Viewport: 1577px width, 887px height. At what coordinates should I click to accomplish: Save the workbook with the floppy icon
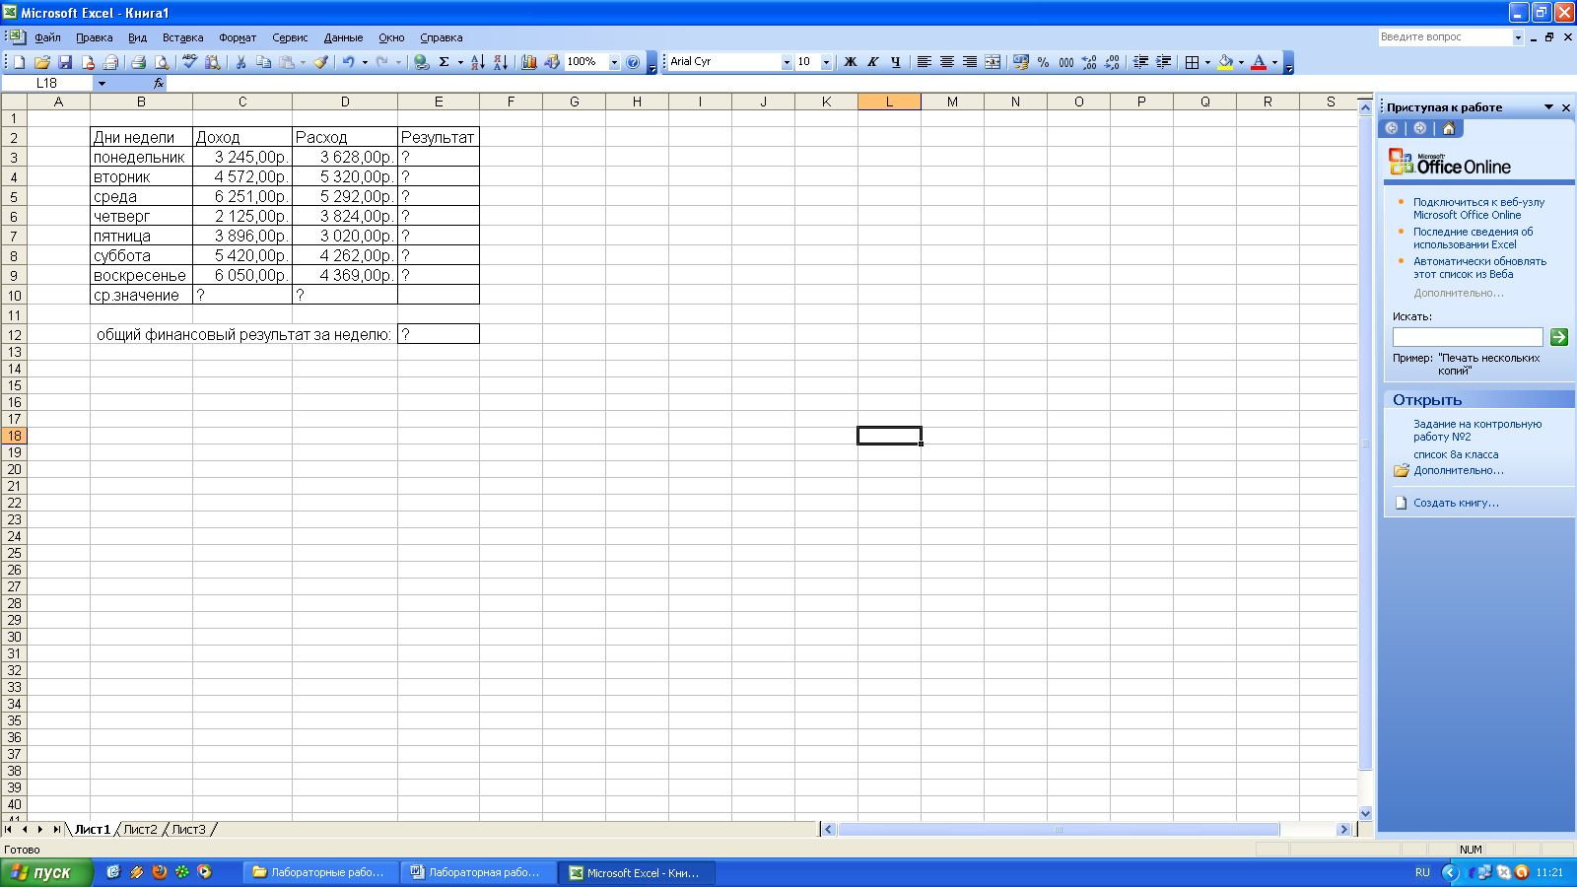[x=65, y=62]
